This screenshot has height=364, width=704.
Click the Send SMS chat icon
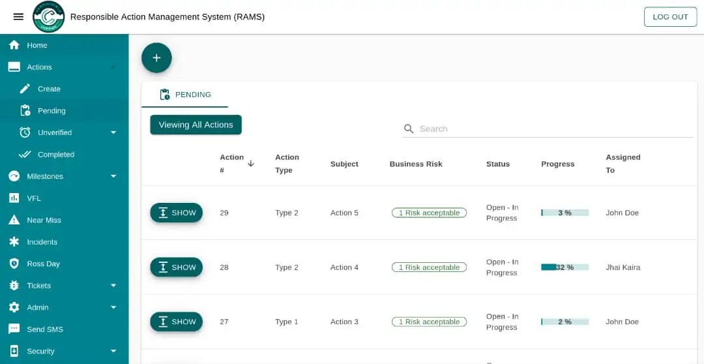click(x=14, y=329)
